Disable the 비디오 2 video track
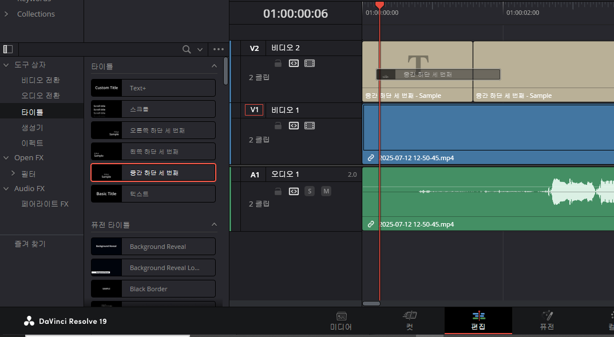 310,64
